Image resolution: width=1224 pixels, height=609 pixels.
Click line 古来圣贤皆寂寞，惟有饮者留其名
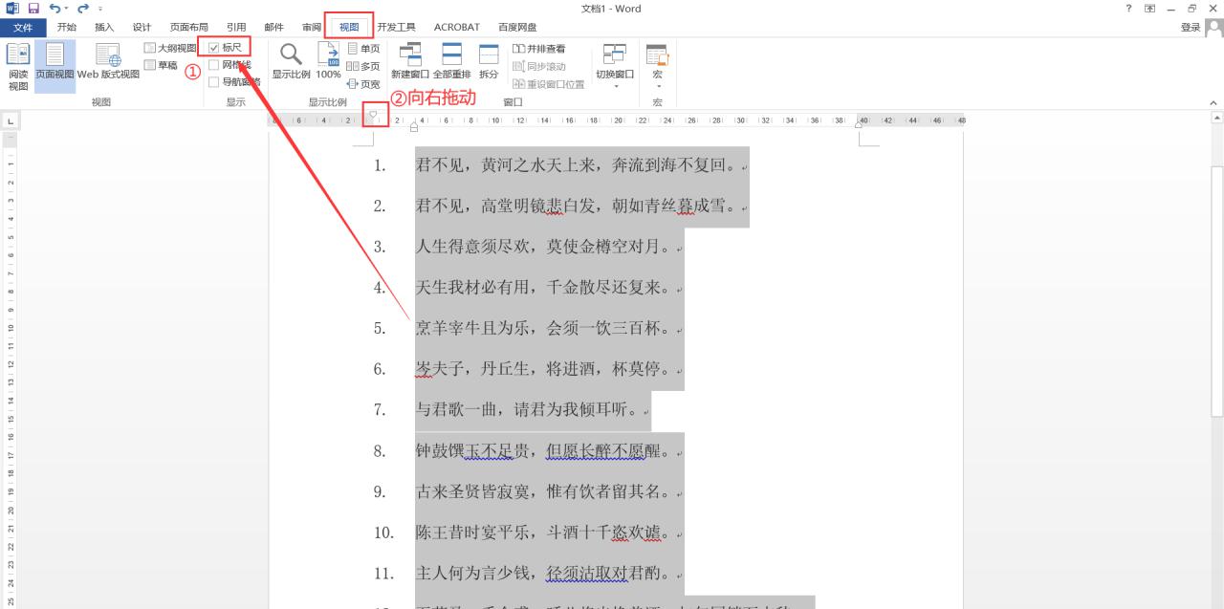546,493
